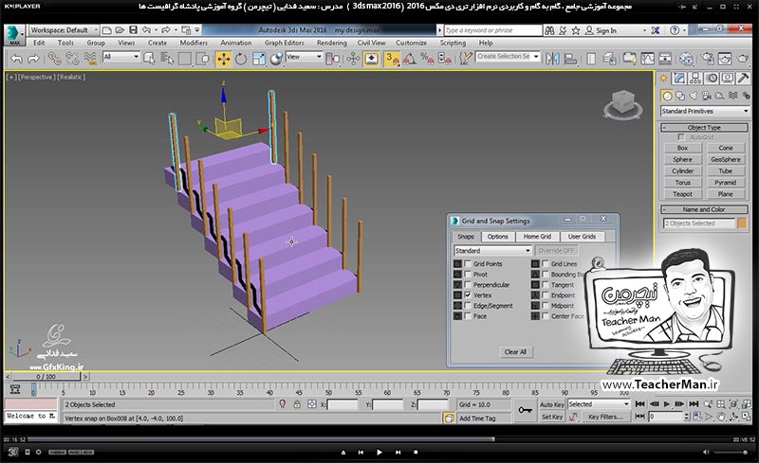
Task: Activate the Select and Scale tool
Action: [259, 59]
